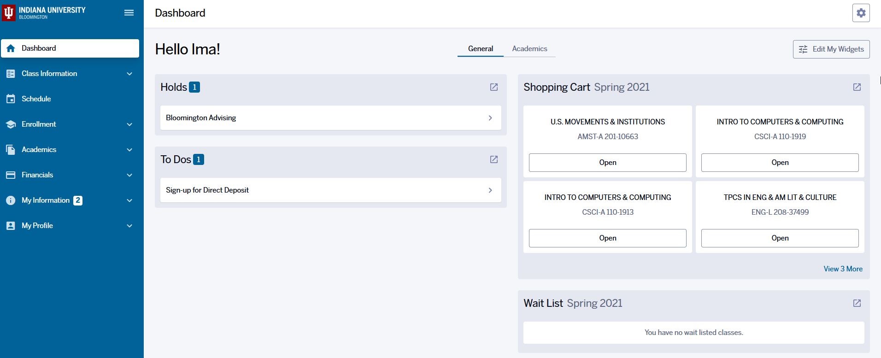
Task: Expand the Financials sidebar section
Action: click(129, 175)
